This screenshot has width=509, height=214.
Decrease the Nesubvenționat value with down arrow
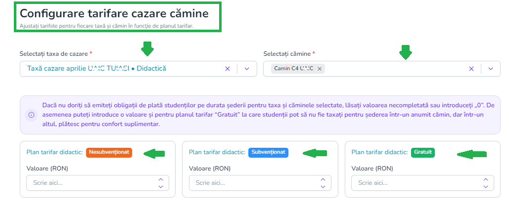click(160, 186)
